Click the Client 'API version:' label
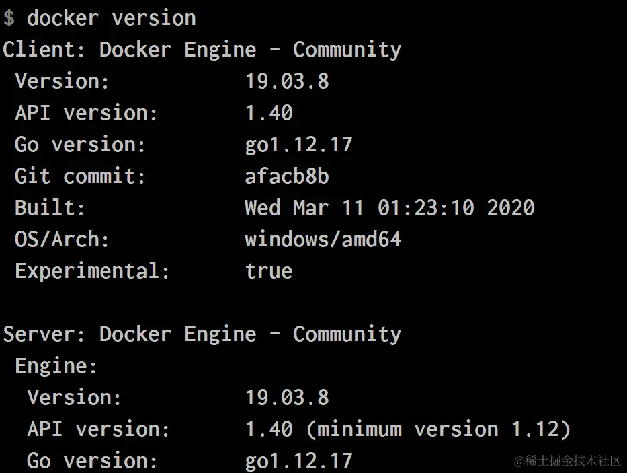 tap(87, 112)
